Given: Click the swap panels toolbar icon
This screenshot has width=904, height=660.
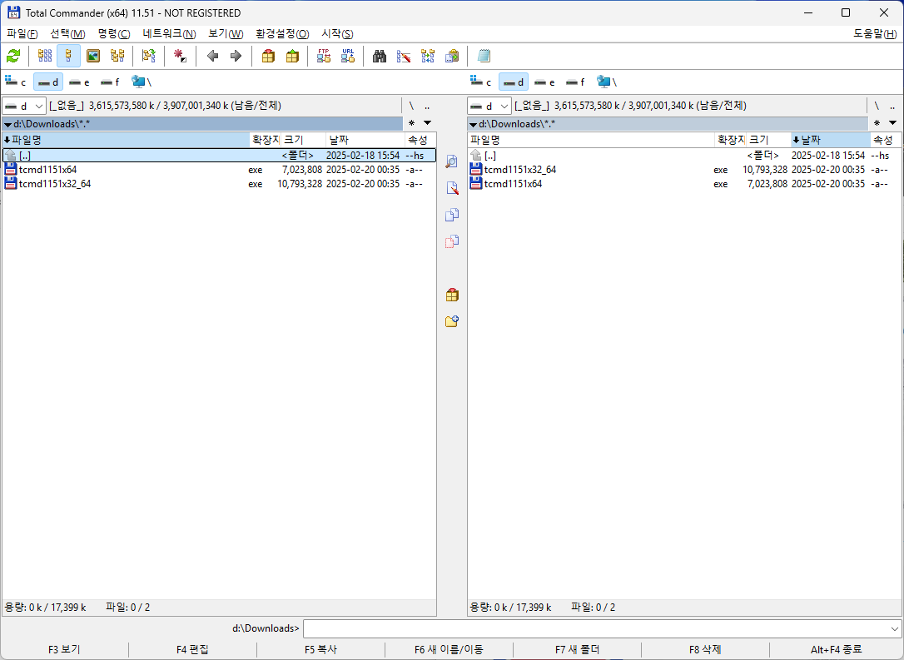Looking at the screenshot, I should 149,56.
